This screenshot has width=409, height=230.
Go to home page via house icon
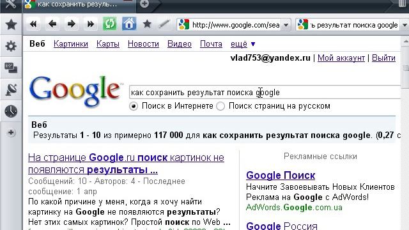pos(129,24)
